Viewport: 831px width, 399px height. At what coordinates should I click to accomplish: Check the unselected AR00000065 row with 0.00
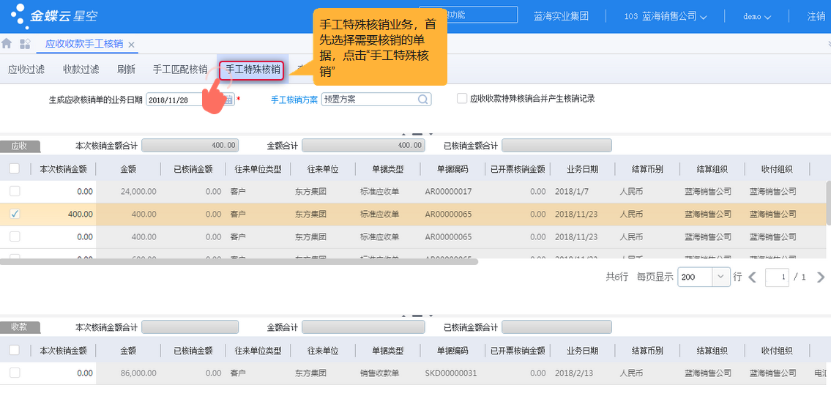coord(15,236)
